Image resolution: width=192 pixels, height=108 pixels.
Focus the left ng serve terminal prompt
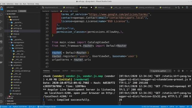click(44, 103)
